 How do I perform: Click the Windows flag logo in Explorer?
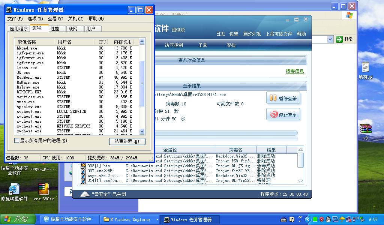tap(349, 15)
